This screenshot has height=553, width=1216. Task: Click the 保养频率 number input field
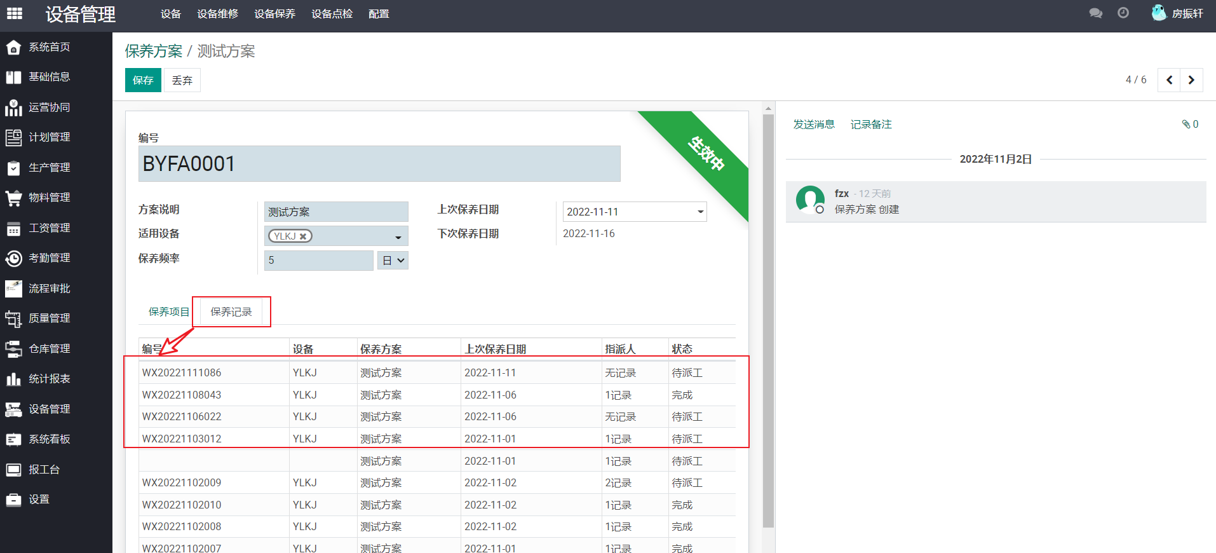318,261
